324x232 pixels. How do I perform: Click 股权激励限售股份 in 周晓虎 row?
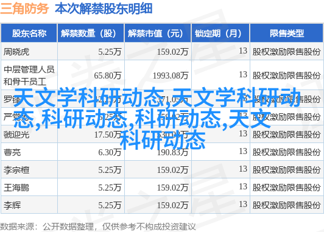[286, 52]
